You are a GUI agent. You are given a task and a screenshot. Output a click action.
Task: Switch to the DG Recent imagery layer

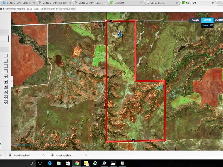[219, 20]
